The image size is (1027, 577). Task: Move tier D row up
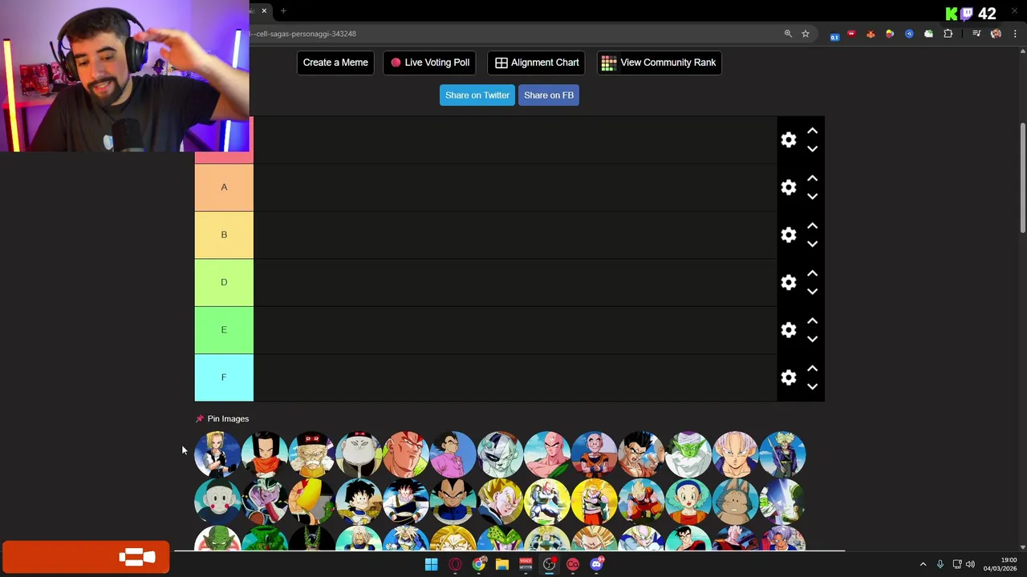(x=812, y=272)
